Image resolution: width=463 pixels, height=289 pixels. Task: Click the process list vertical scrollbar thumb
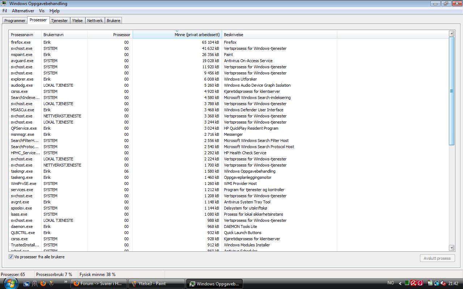[x=451, y=91]
